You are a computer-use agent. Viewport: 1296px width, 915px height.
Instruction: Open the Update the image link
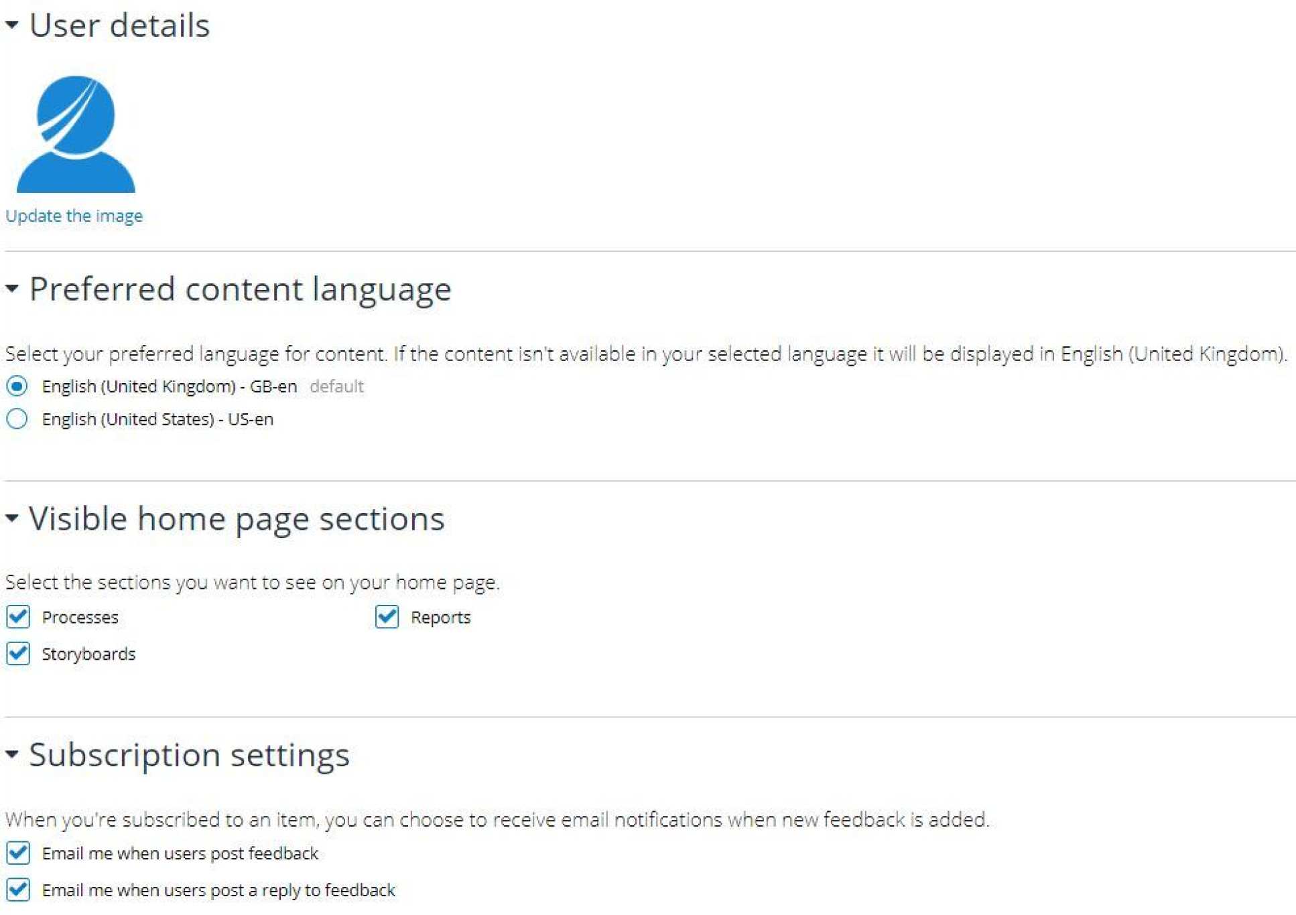[x=74, y=216]
